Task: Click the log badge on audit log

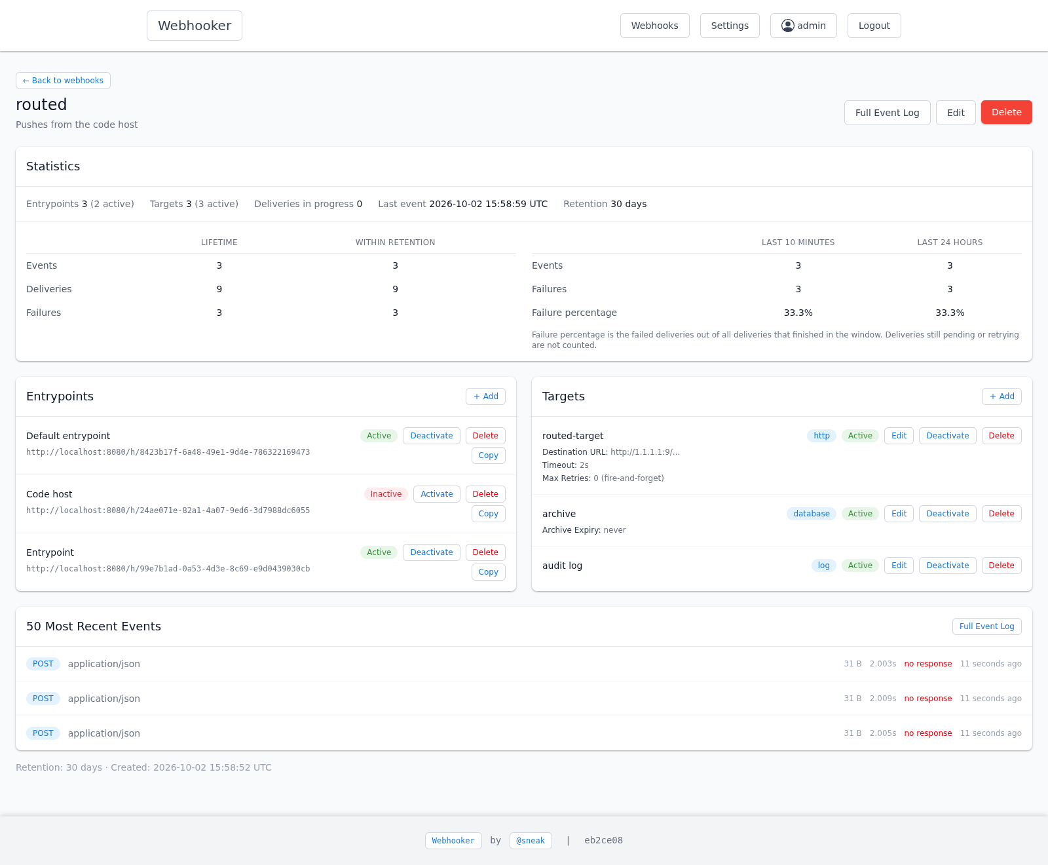Action: (824, 566)
